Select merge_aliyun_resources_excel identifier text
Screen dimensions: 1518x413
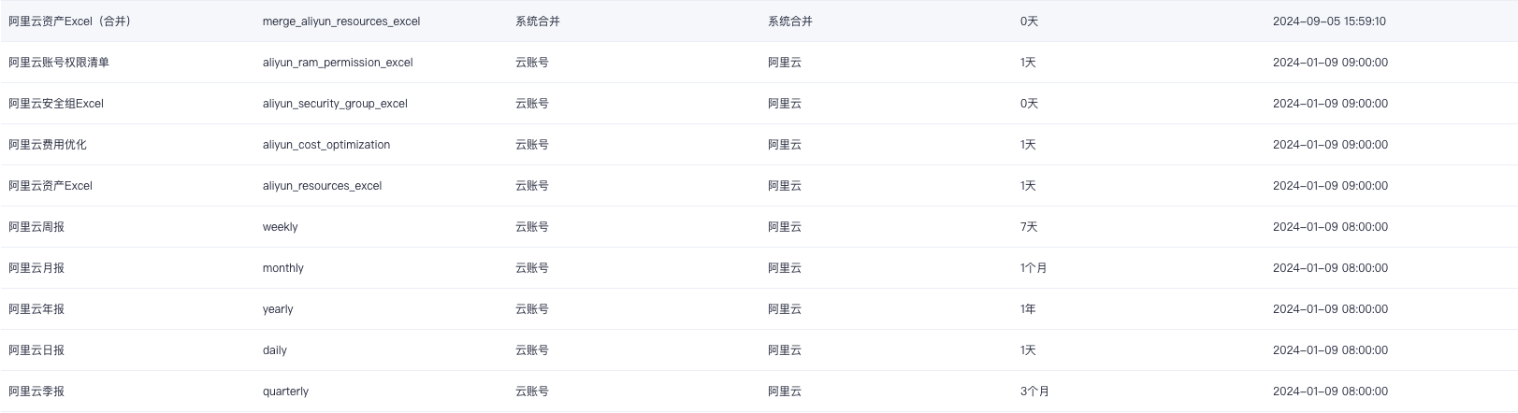click(340, 21)
